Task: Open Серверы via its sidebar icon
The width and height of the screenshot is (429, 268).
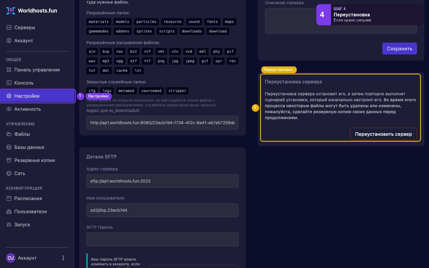Action: [9, 27]
